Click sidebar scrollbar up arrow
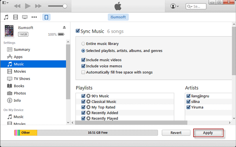The height and width of the screenshot is (147, 236). (68, 42)
